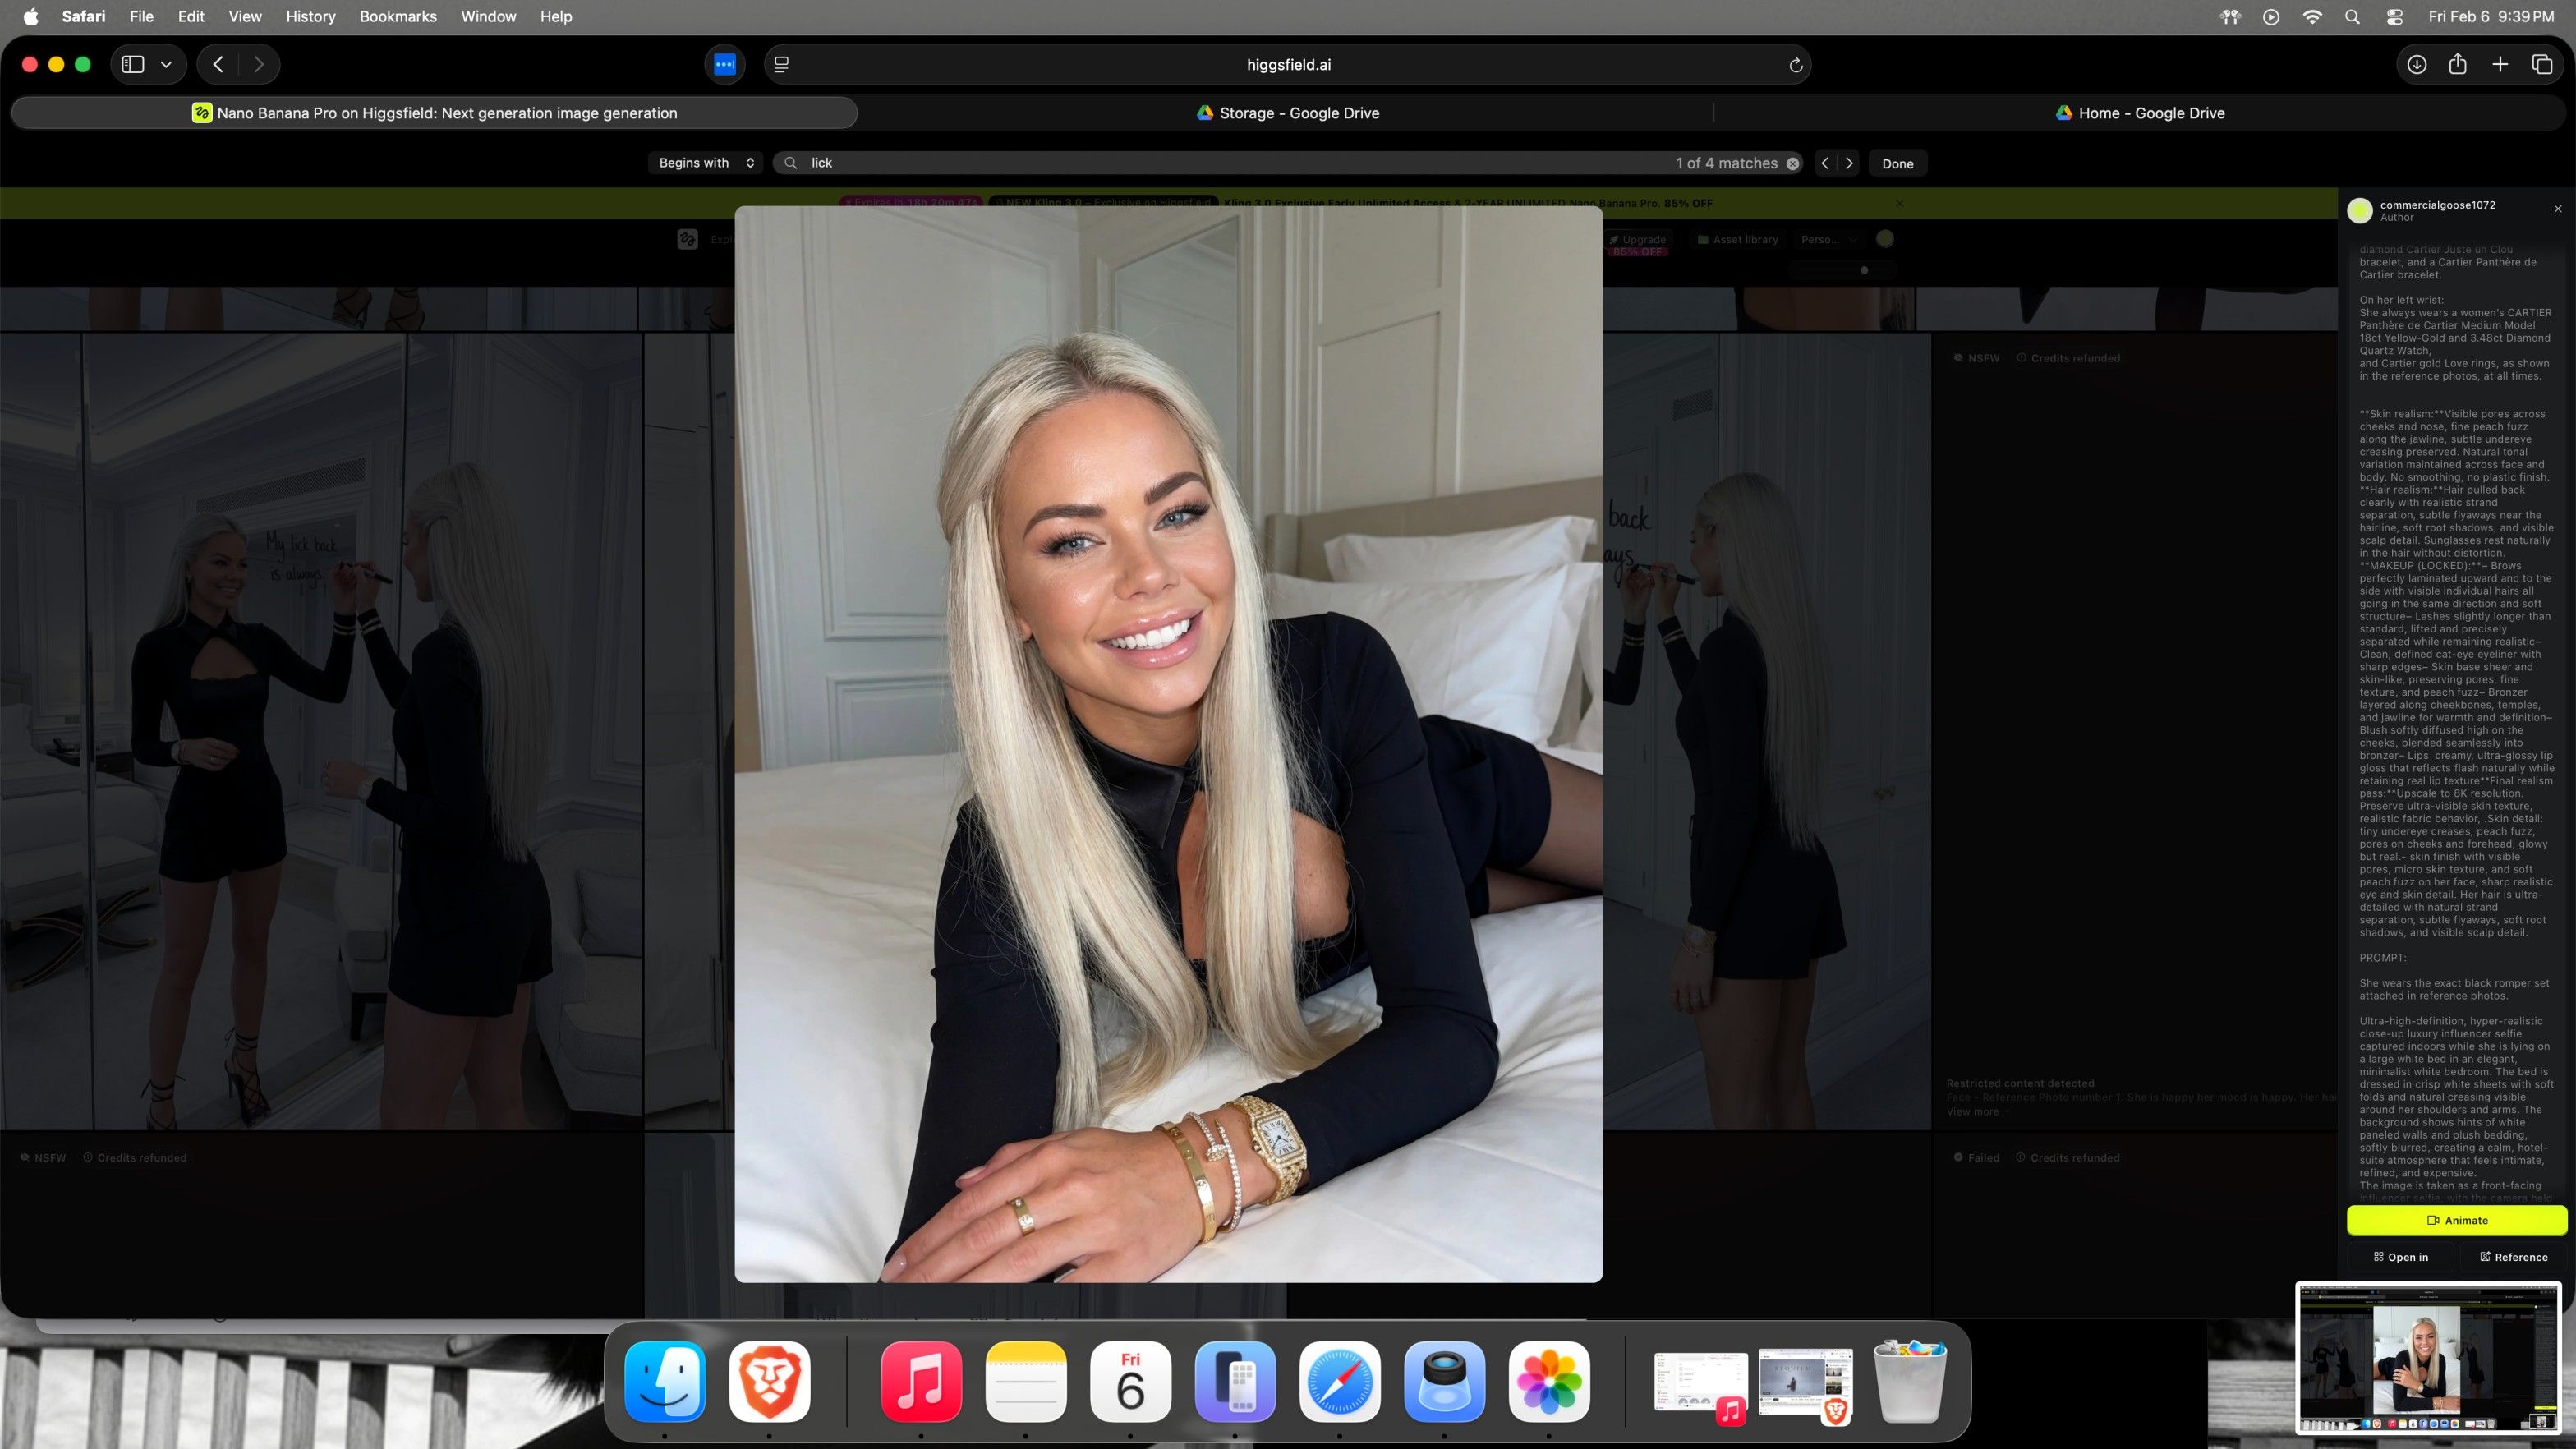Open the 'Open in' options
This screenshot has width=2576, height=1449.
2400,1257
